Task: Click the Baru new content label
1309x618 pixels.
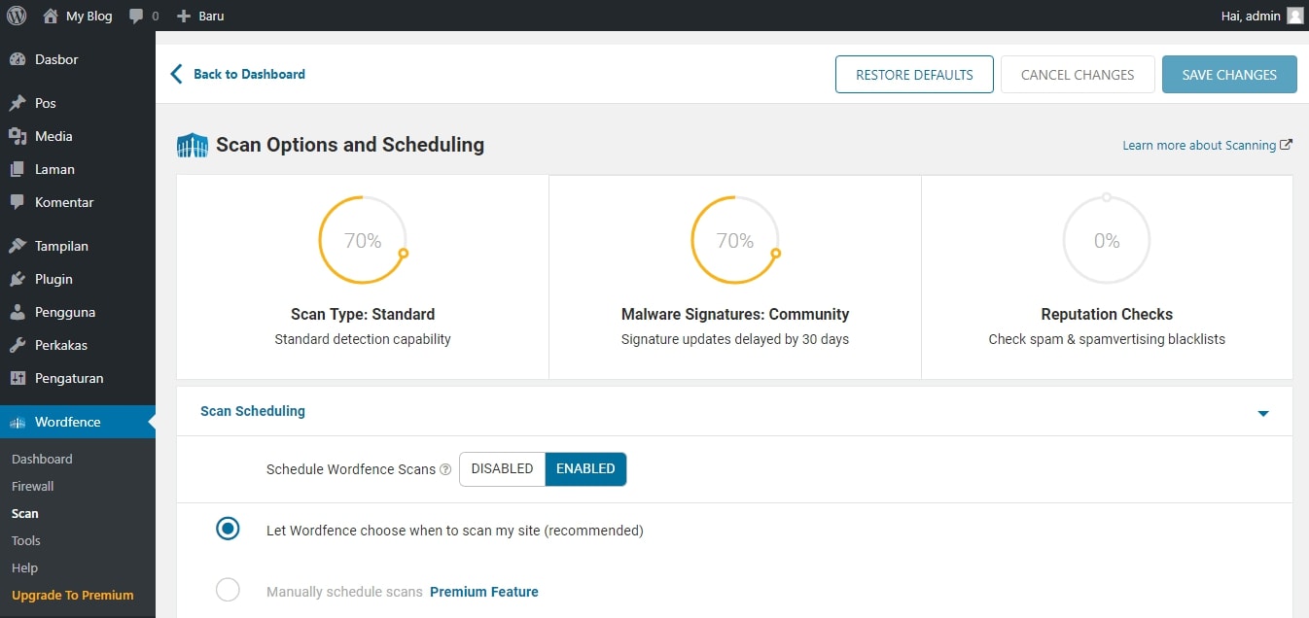Action: 211,17
